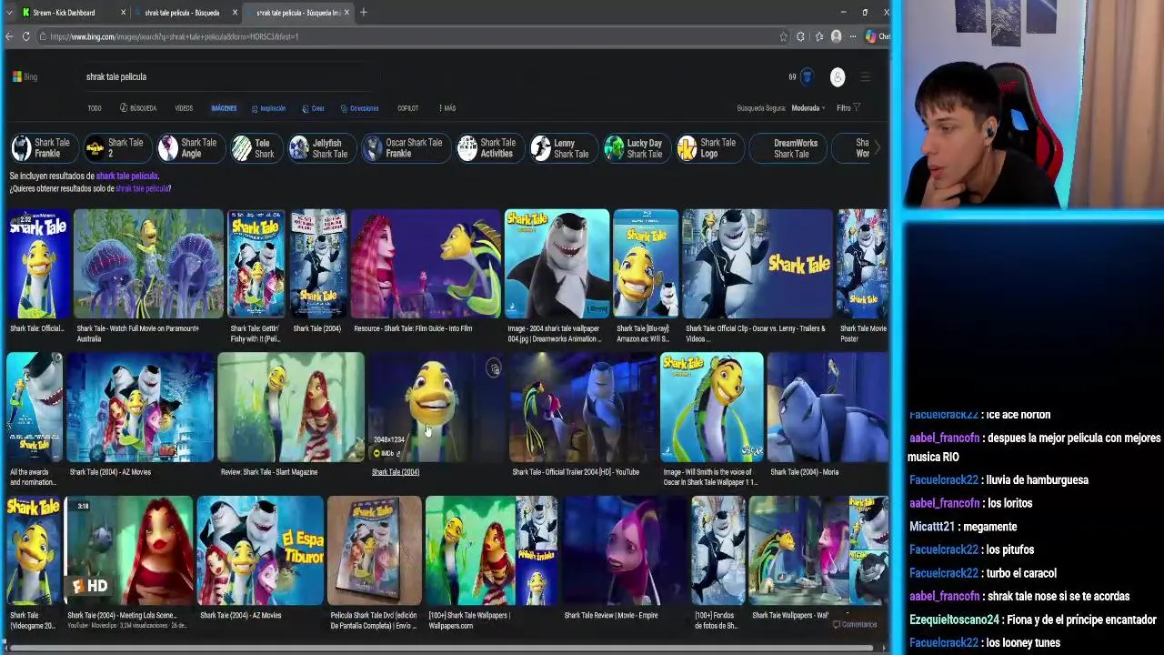The image size is (1164, 655).
Task: Open the Crear tab
Action: tap(313, 108)
